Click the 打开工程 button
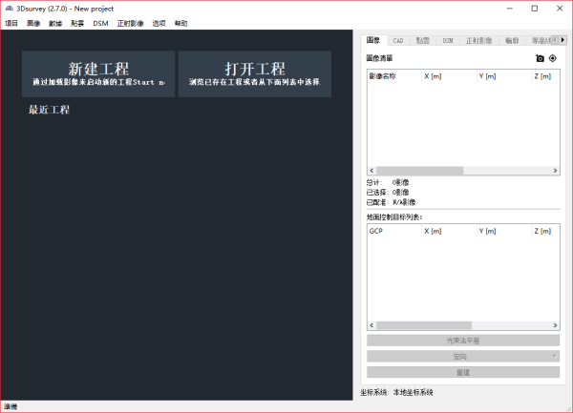 254,74
